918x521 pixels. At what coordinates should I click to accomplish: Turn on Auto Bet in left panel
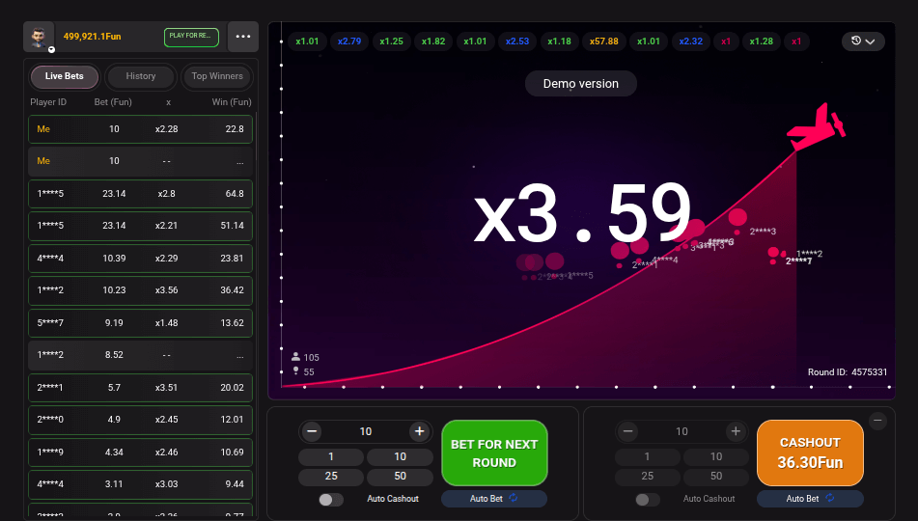[494, 499]
